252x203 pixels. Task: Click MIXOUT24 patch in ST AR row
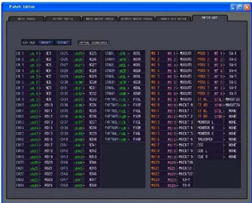(233, 105)
